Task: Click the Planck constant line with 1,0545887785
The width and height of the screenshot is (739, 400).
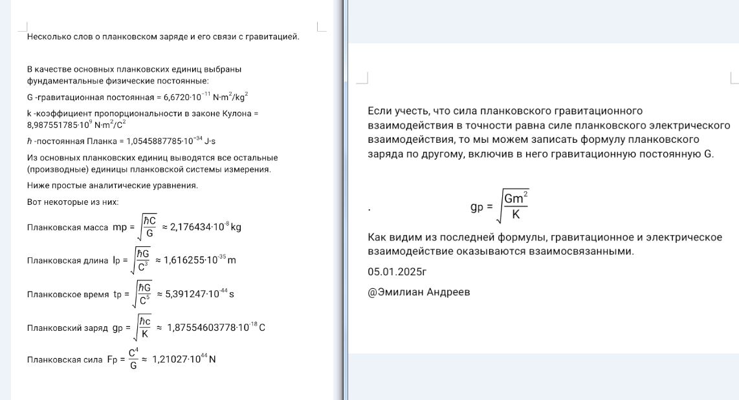Action: coord(121,141)
